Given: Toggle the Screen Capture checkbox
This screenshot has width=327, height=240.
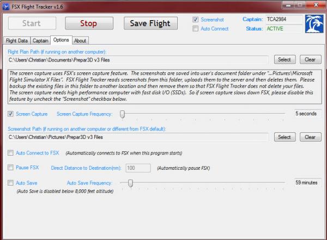Looking at the screenshot, I should (x=11, y=114).
